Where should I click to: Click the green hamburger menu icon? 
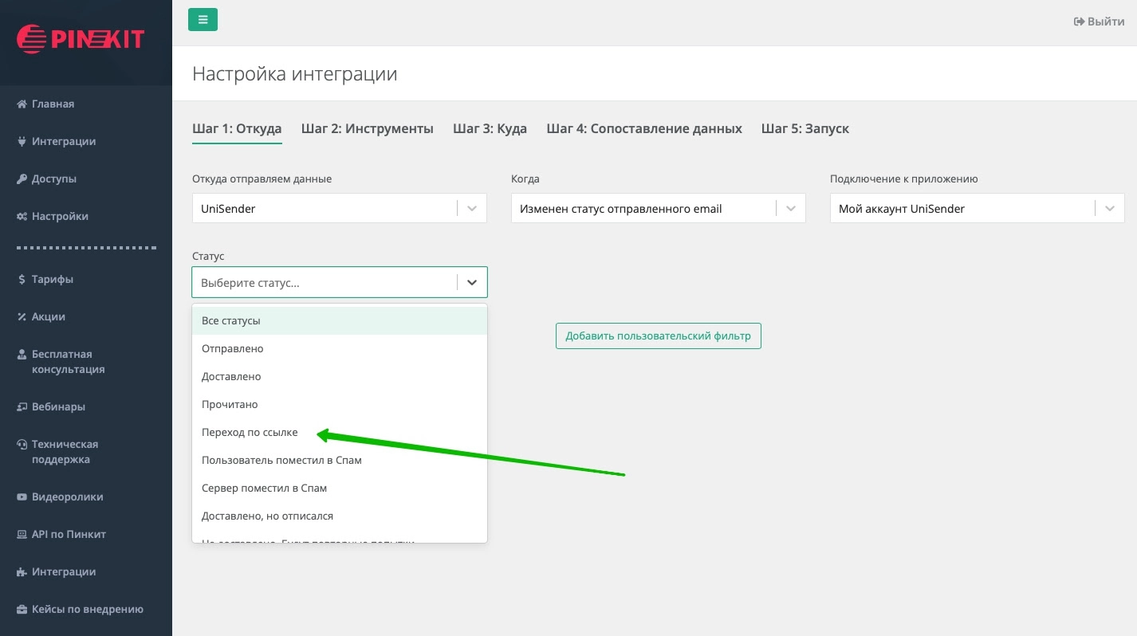click(x=203, y=20)
